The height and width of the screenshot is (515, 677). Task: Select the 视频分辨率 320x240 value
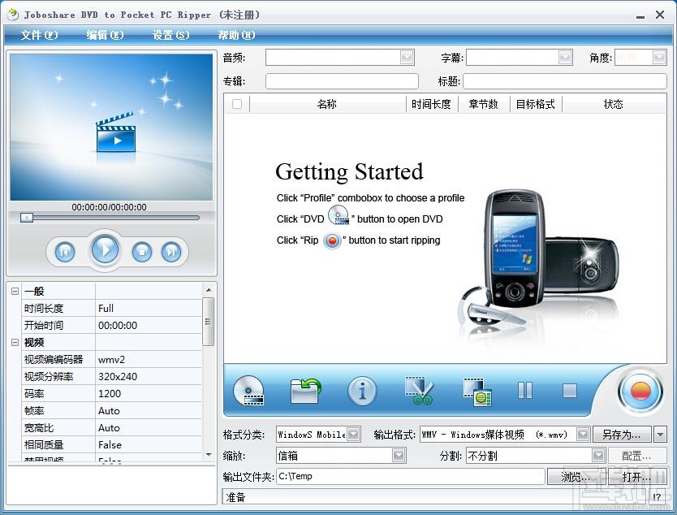click(149, 376)
